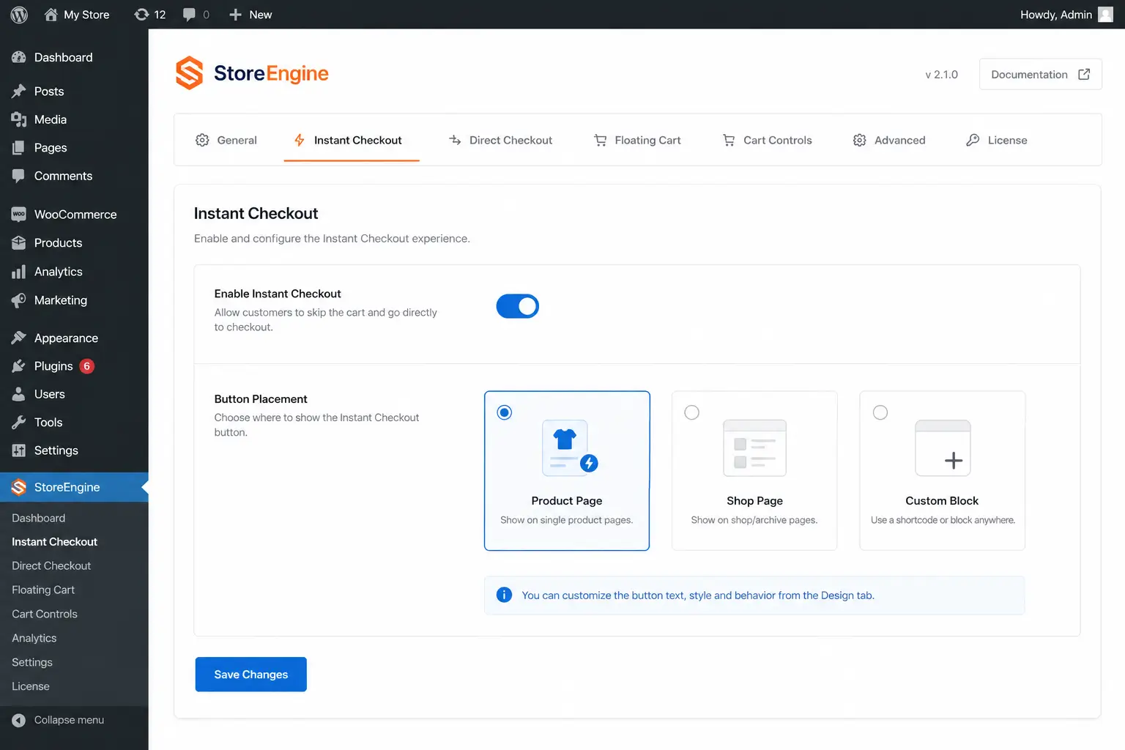
Task: Open StoreEngine submenu Dashboard link
Action: pyautogui.click(x=38, y=518)
